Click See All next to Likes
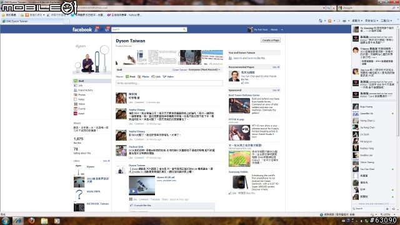This screenshot has width=400, height=225. pyautogui.click(x=106, y=161)
